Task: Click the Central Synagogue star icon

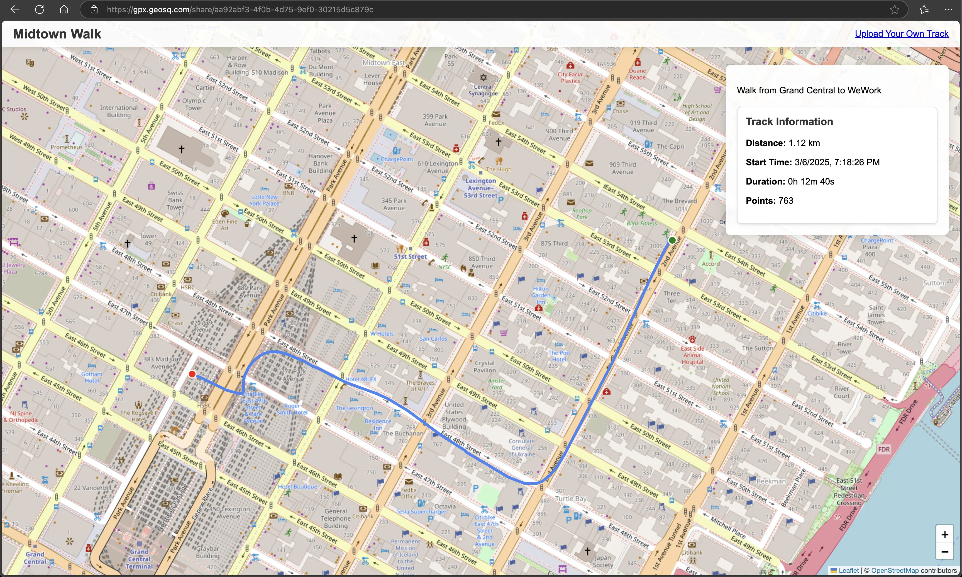Action: (483, 77)
